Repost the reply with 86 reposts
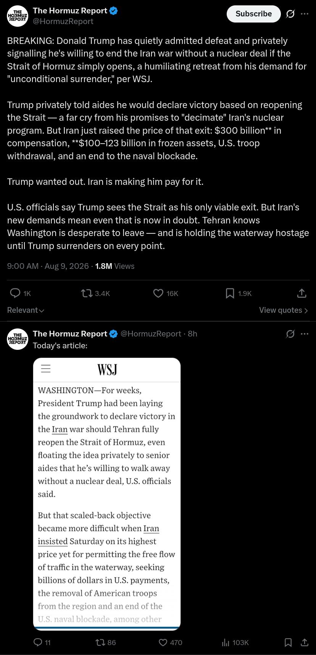The width and height of the screenshot is (316, 655). click(106, 642)
